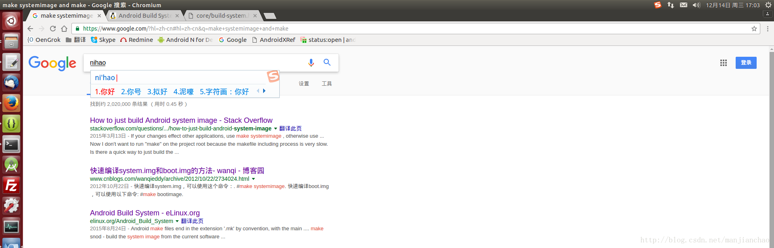The height and width of the screenshot is (248, 774).
Task: Open Firefox from the launcher
Action: coord(11,103)
